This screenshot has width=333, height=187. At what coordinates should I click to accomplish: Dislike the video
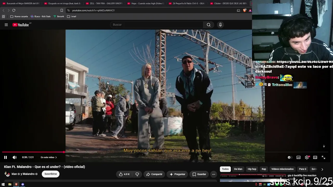(x=137, y=174)
